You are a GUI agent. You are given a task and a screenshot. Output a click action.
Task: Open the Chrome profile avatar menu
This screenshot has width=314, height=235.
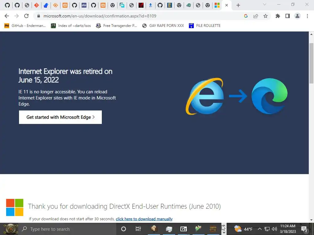[297, 16]
